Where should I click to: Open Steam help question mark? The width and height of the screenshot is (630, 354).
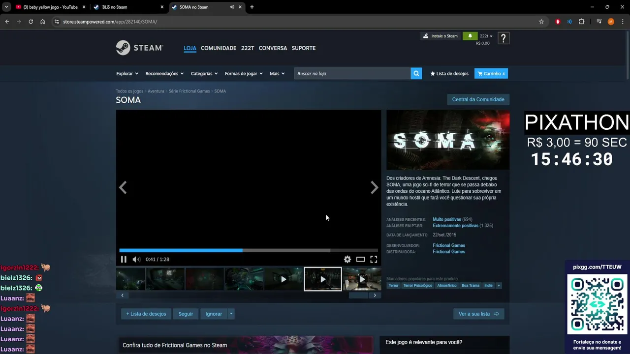click(x=503, y=38)
